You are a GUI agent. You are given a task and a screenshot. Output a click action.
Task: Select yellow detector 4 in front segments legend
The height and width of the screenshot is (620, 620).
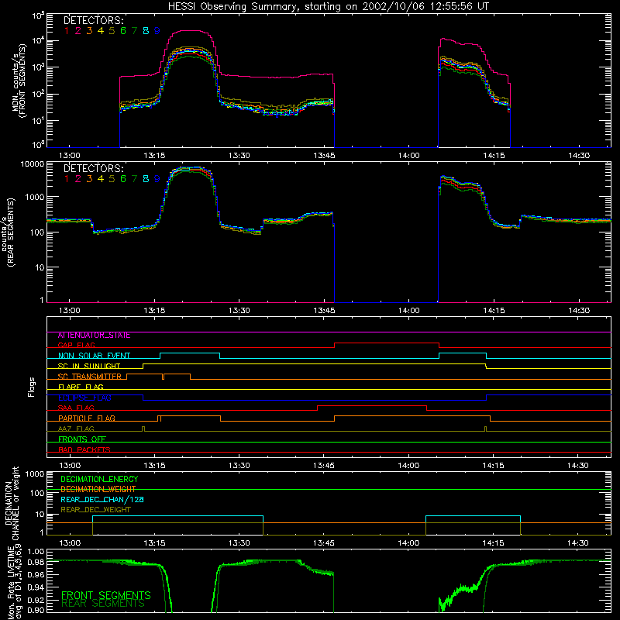pyautogui.click(x=101, y=31)
